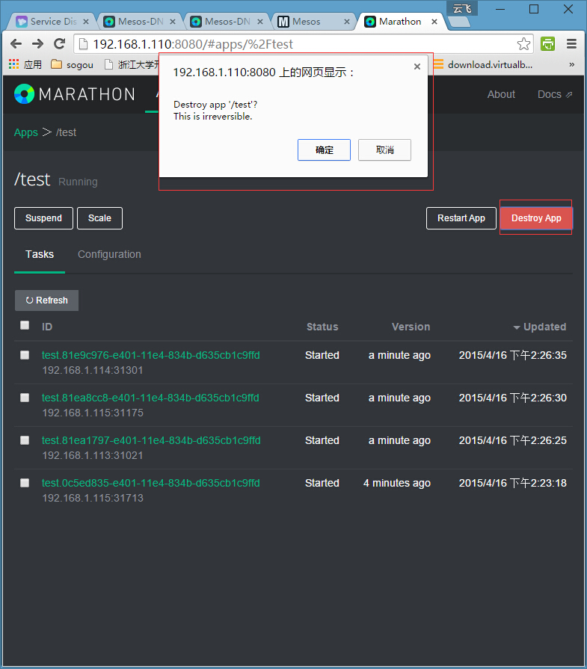The image size is (587, 669).
Task: Click the Refresh tasks button
Action: click(46, 300)
